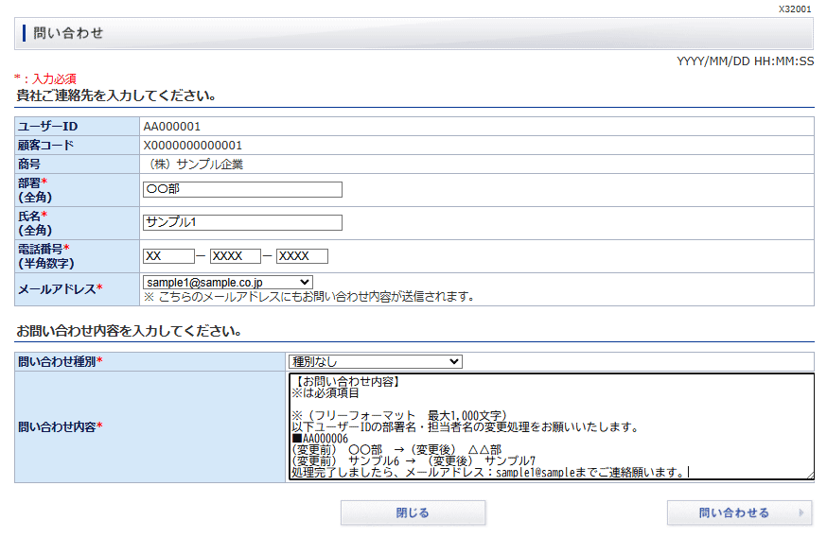Click the company name (株) サンプル企業
The height and width of the screenshot is (538, 827).
195,164
